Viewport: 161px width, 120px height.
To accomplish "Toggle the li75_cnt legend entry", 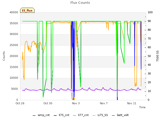I will [61, 115].
